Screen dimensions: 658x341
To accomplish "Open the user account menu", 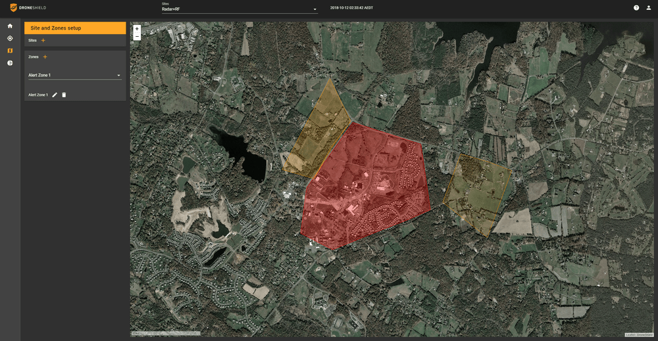I will [648, 8].
